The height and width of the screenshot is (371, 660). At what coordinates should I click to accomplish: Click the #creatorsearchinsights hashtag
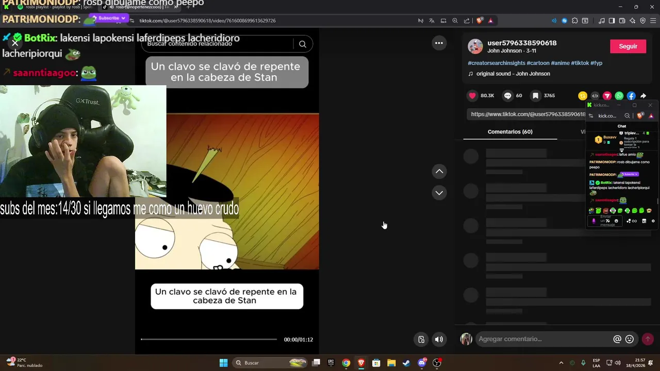497,63
